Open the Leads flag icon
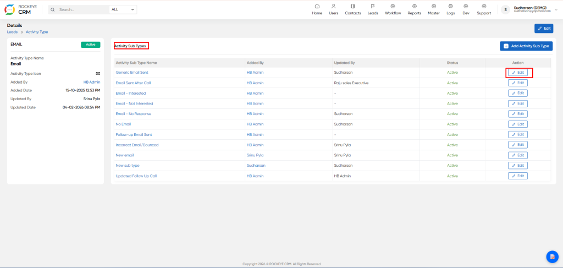 [373, 7]
